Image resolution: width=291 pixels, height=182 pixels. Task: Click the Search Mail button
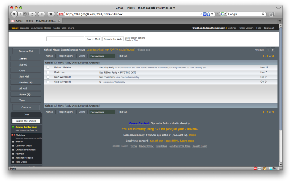point(93,39)
